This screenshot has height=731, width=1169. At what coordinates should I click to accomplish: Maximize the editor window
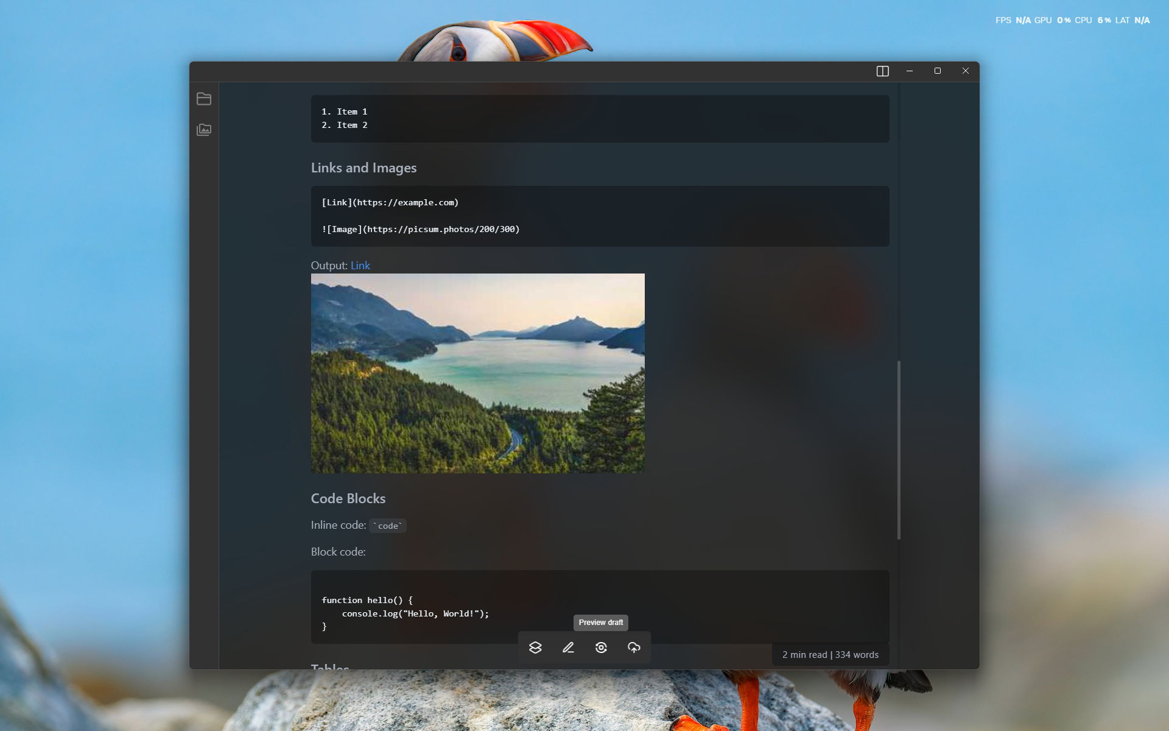pyautogui.click(x=938, y=71)
